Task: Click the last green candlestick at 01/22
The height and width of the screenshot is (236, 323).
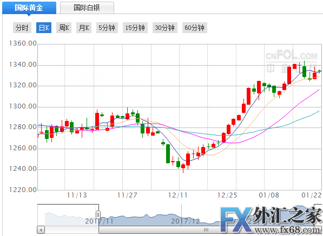Action: [x=320, y=71]
